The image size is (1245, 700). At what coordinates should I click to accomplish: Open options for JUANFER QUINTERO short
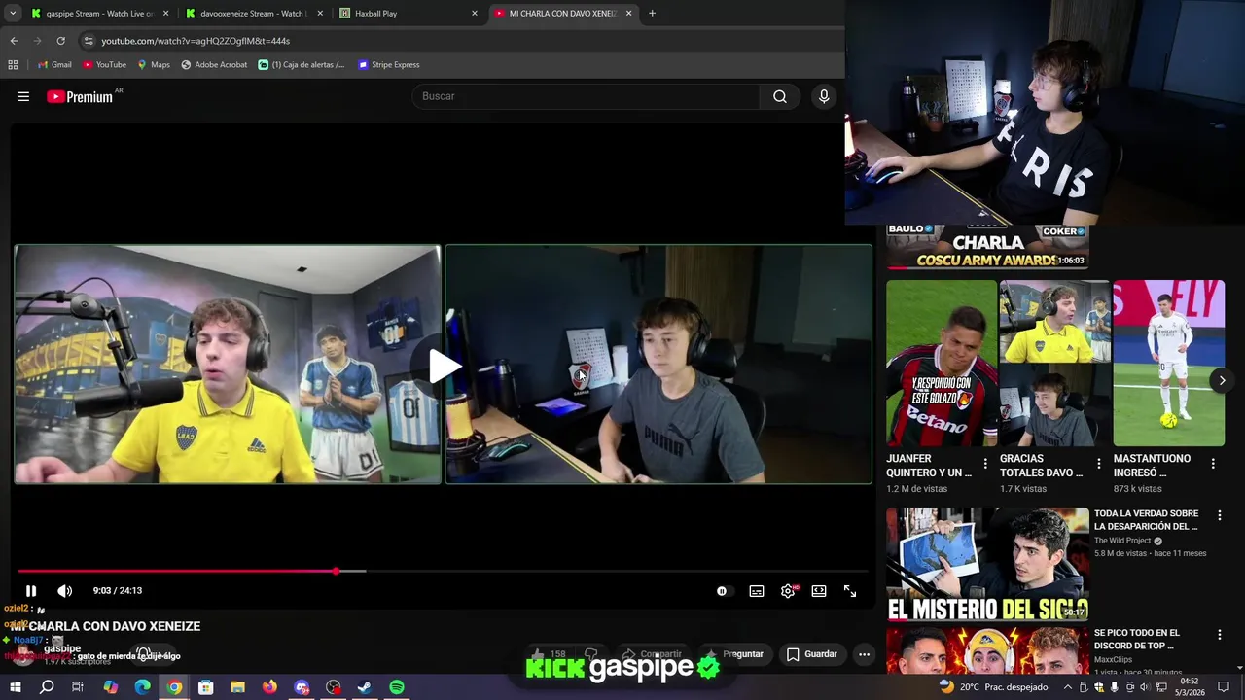(x=985, y=465)
